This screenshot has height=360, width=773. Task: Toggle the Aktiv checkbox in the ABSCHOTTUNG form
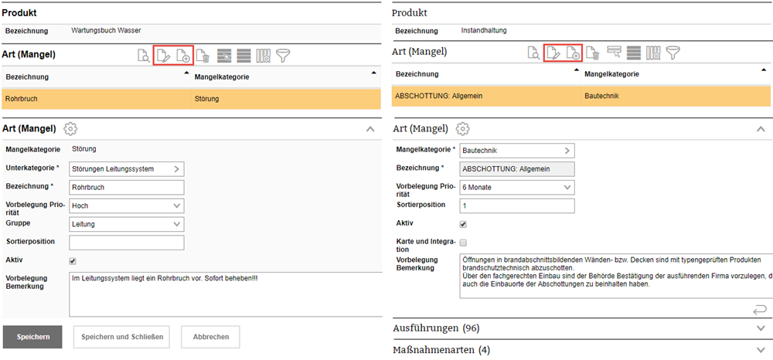463,225
